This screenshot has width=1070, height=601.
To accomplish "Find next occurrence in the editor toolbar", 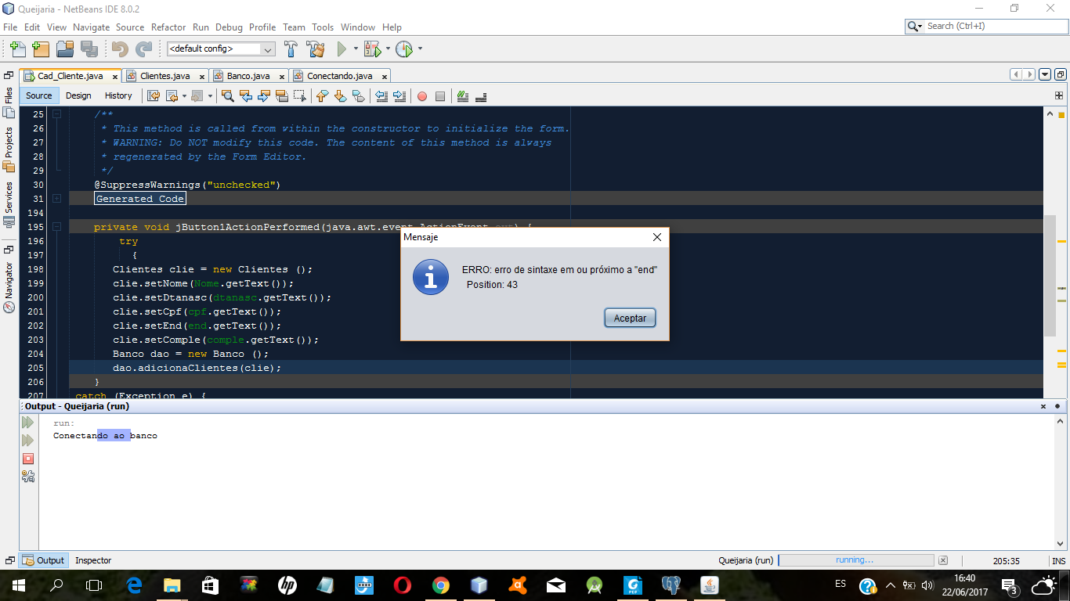I will point(264,96).
